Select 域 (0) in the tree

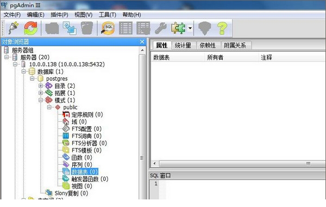click(x=79, y=121)
